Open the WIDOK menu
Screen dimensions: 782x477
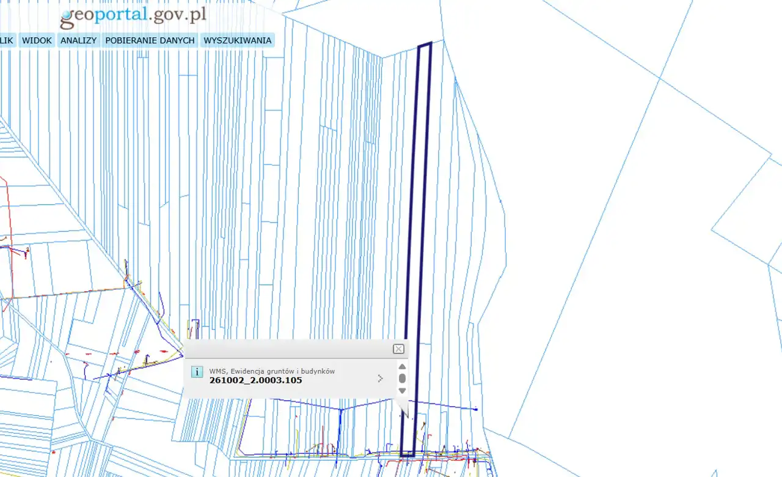point(37,40)
